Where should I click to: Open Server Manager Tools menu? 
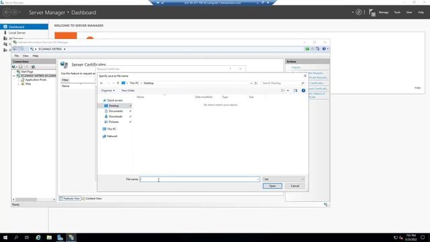[x=397, y=12]
